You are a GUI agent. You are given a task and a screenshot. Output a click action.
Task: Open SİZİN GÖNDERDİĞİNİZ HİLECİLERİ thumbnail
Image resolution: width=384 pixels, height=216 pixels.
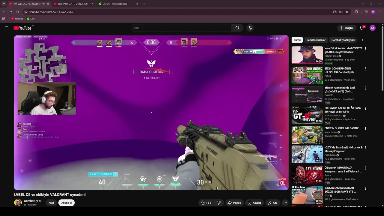point(307,75)
